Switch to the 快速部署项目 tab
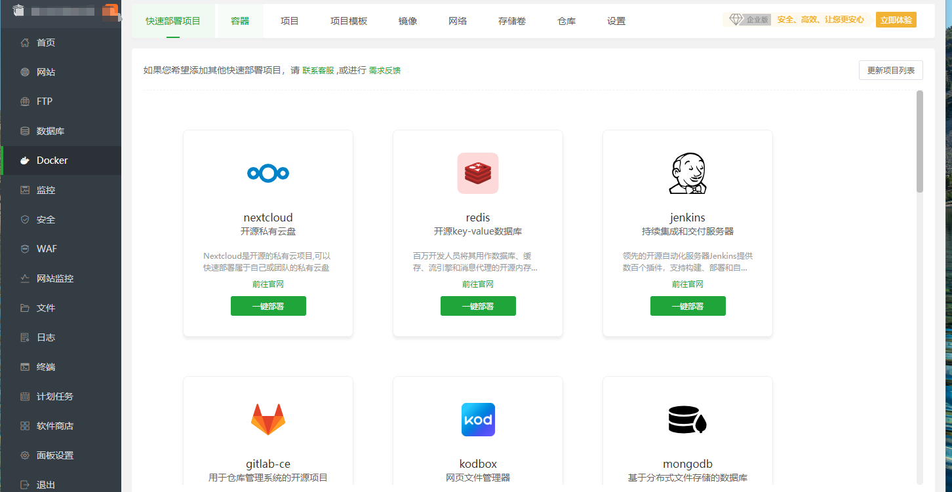The width and height of the screenshot is (952, 492). coord(173,21)
